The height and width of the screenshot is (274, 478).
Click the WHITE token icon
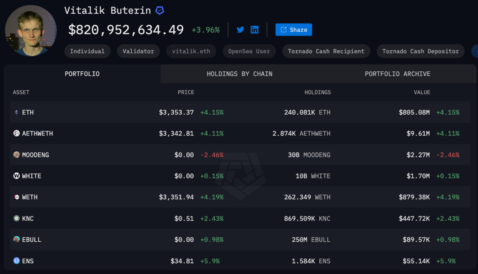point(16,176)
